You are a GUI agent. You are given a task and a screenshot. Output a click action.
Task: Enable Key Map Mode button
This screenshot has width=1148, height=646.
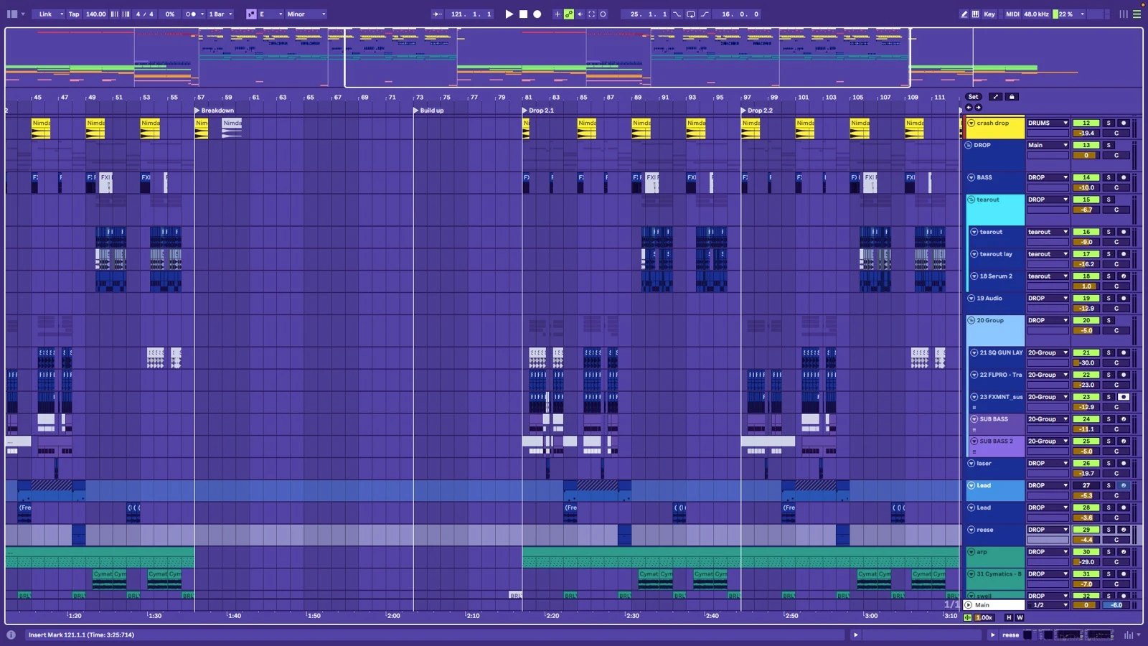pyautogui.click(x=989, y=14)
